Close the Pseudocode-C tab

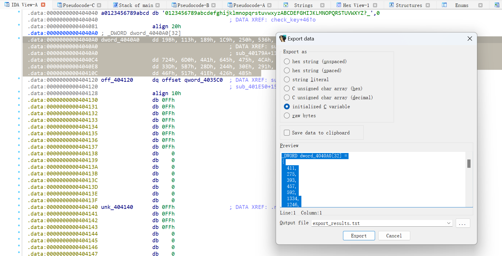[x=99, y=5]
